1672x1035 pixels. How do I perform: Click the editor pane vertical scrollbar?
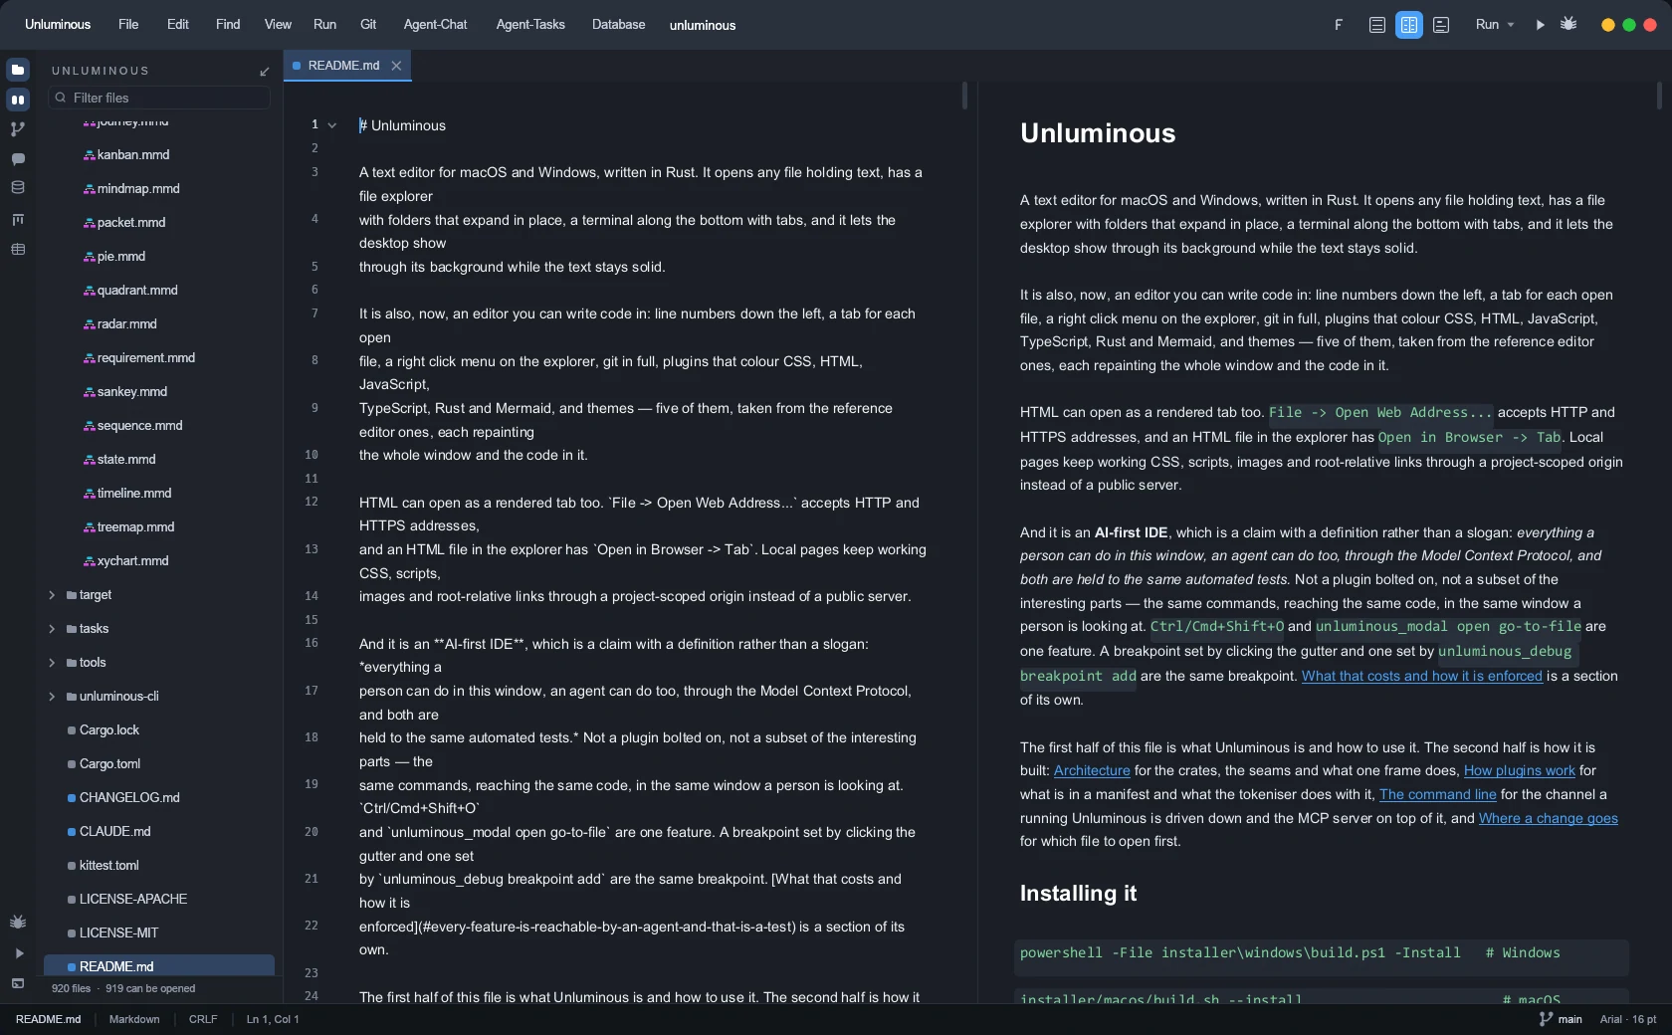click(x=964, y=96)
